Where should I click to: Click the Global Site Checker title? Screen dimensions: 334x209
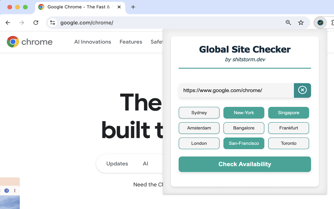pos(245,49)
